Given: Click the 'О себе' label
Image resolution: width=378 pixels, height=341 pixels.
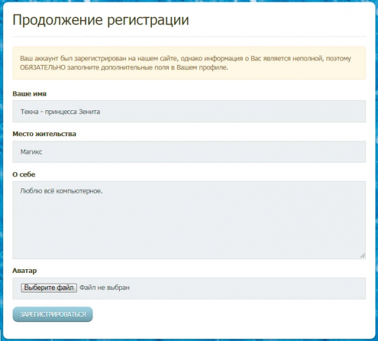Looking at the screenshot, I should (x=24, y=175).
